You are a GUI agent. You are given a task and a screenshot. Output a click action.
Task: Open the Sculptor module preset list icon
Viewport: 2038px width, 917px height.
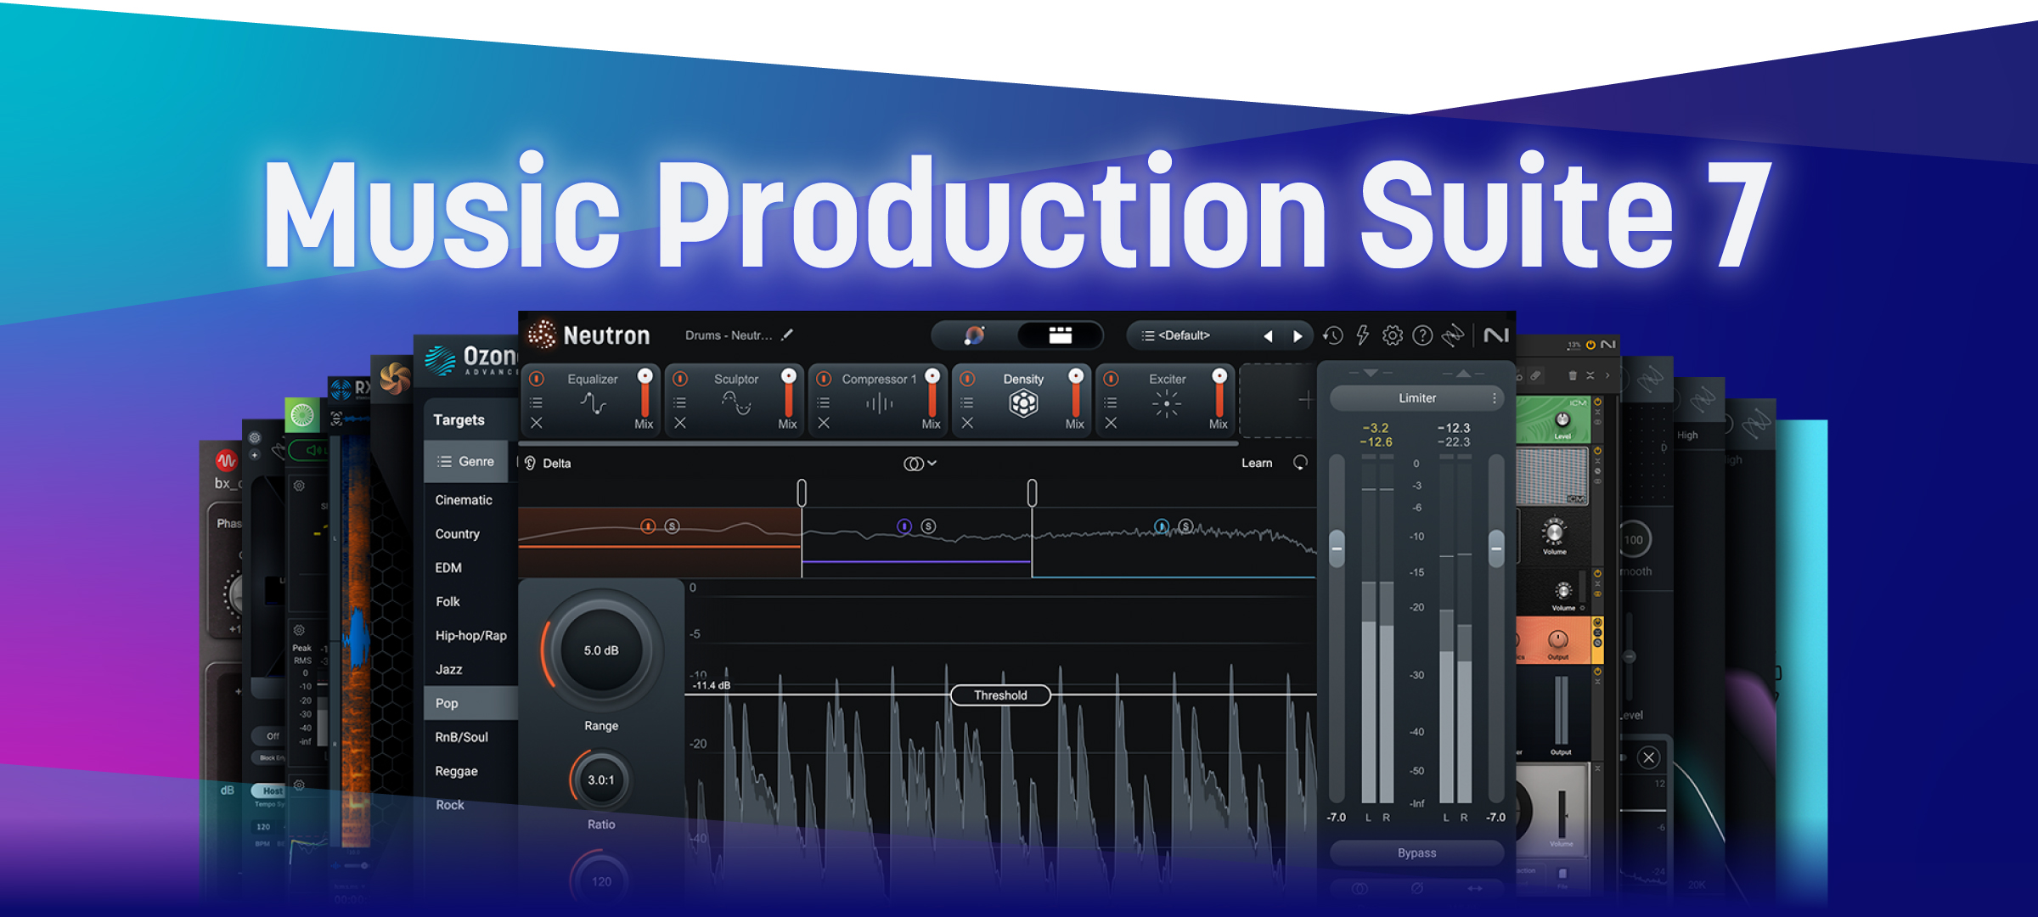(x=680, y=402)
